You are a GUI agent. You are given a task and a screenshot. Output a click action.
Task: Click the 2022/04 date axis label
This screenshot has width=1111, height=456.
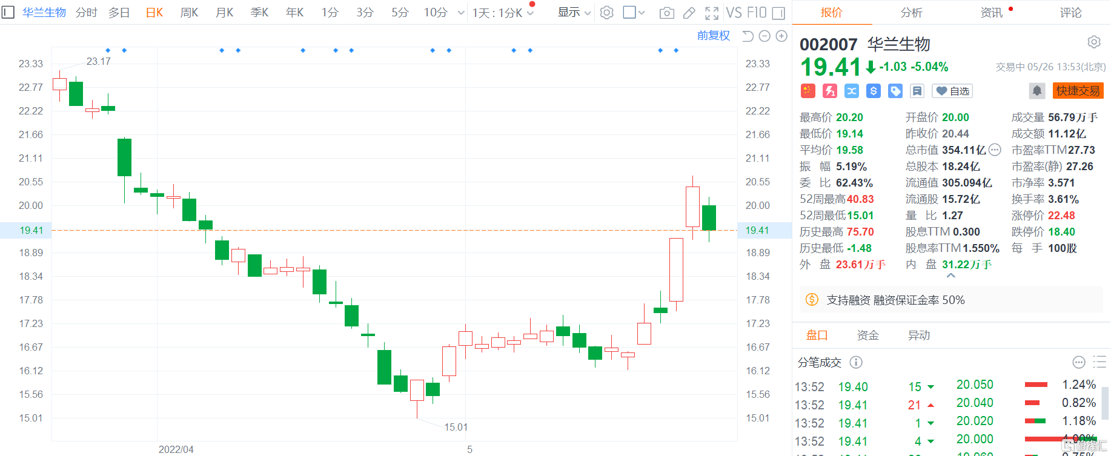176,449
